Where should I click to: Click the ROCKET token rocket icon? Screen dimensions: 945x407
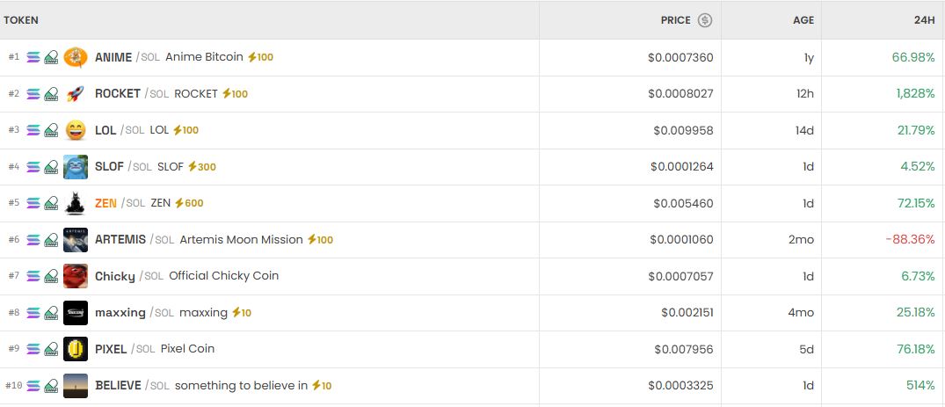[76, 94]
